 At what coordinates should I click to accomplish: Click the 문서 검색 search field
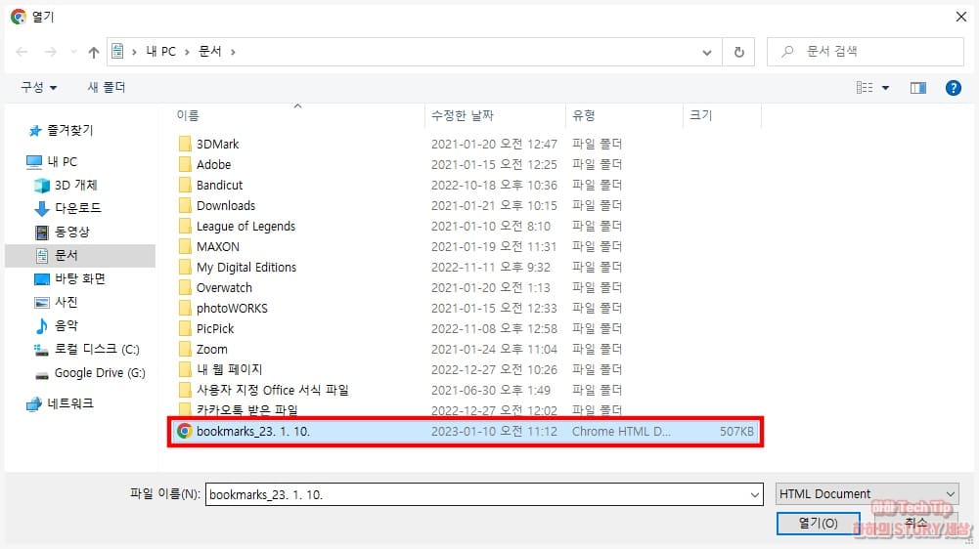tap(866, 52)
